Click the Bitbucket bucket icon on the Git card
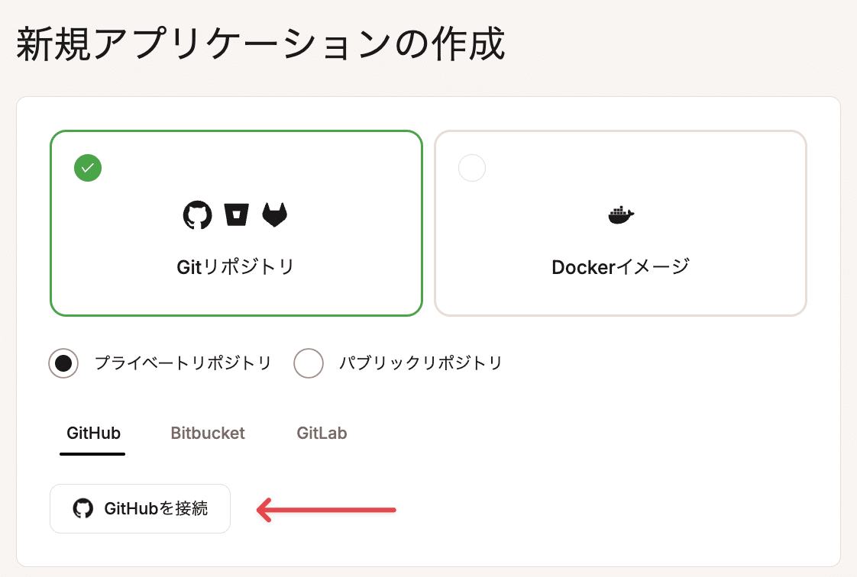Image resolution: width=857 pixels, height=577 pixels. click(237, 214)
